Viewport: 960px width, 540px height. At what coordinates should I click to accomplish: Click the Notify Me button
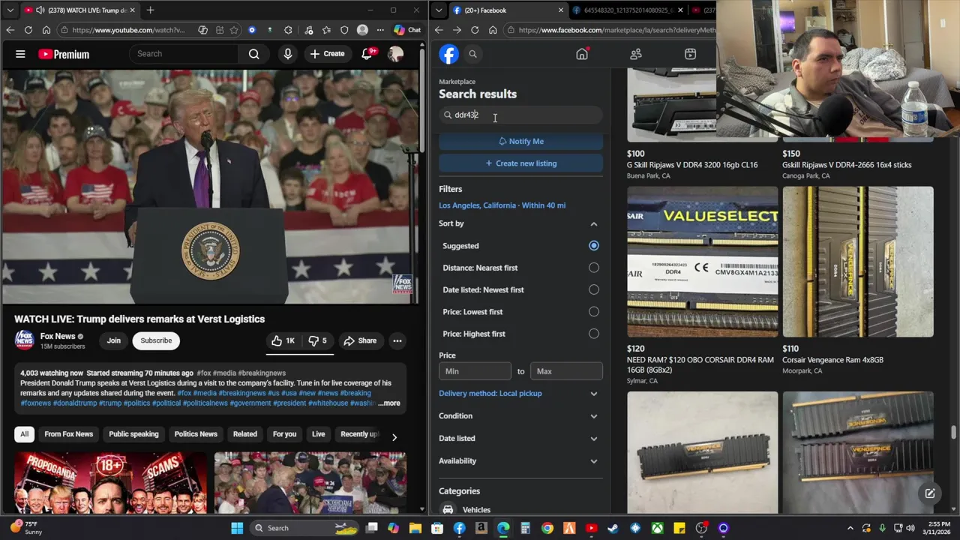click(x=520, y=141)
